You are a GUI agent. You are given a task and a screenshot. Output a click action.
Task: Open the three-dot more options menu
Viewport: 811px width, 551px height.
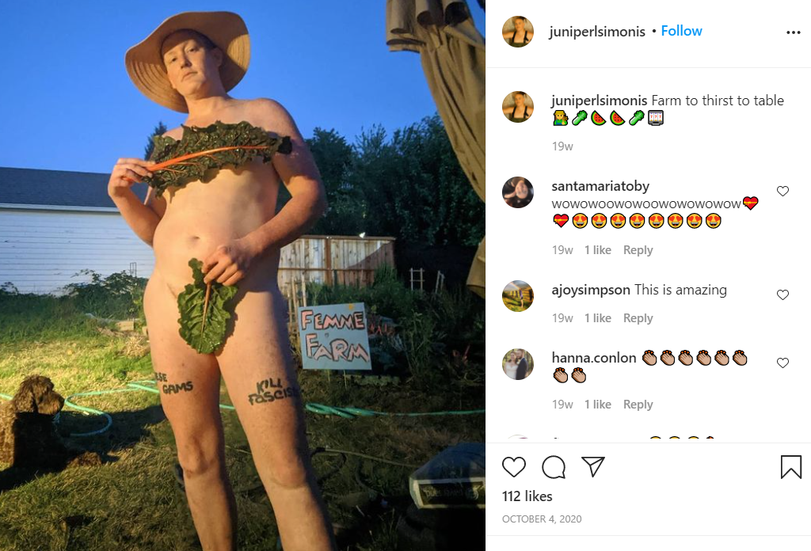pyautogui.click(x=793, y=32)
